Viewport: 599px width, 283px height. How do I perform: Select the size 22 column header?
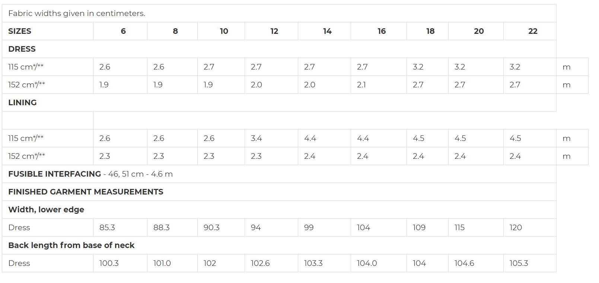(530, 31)
